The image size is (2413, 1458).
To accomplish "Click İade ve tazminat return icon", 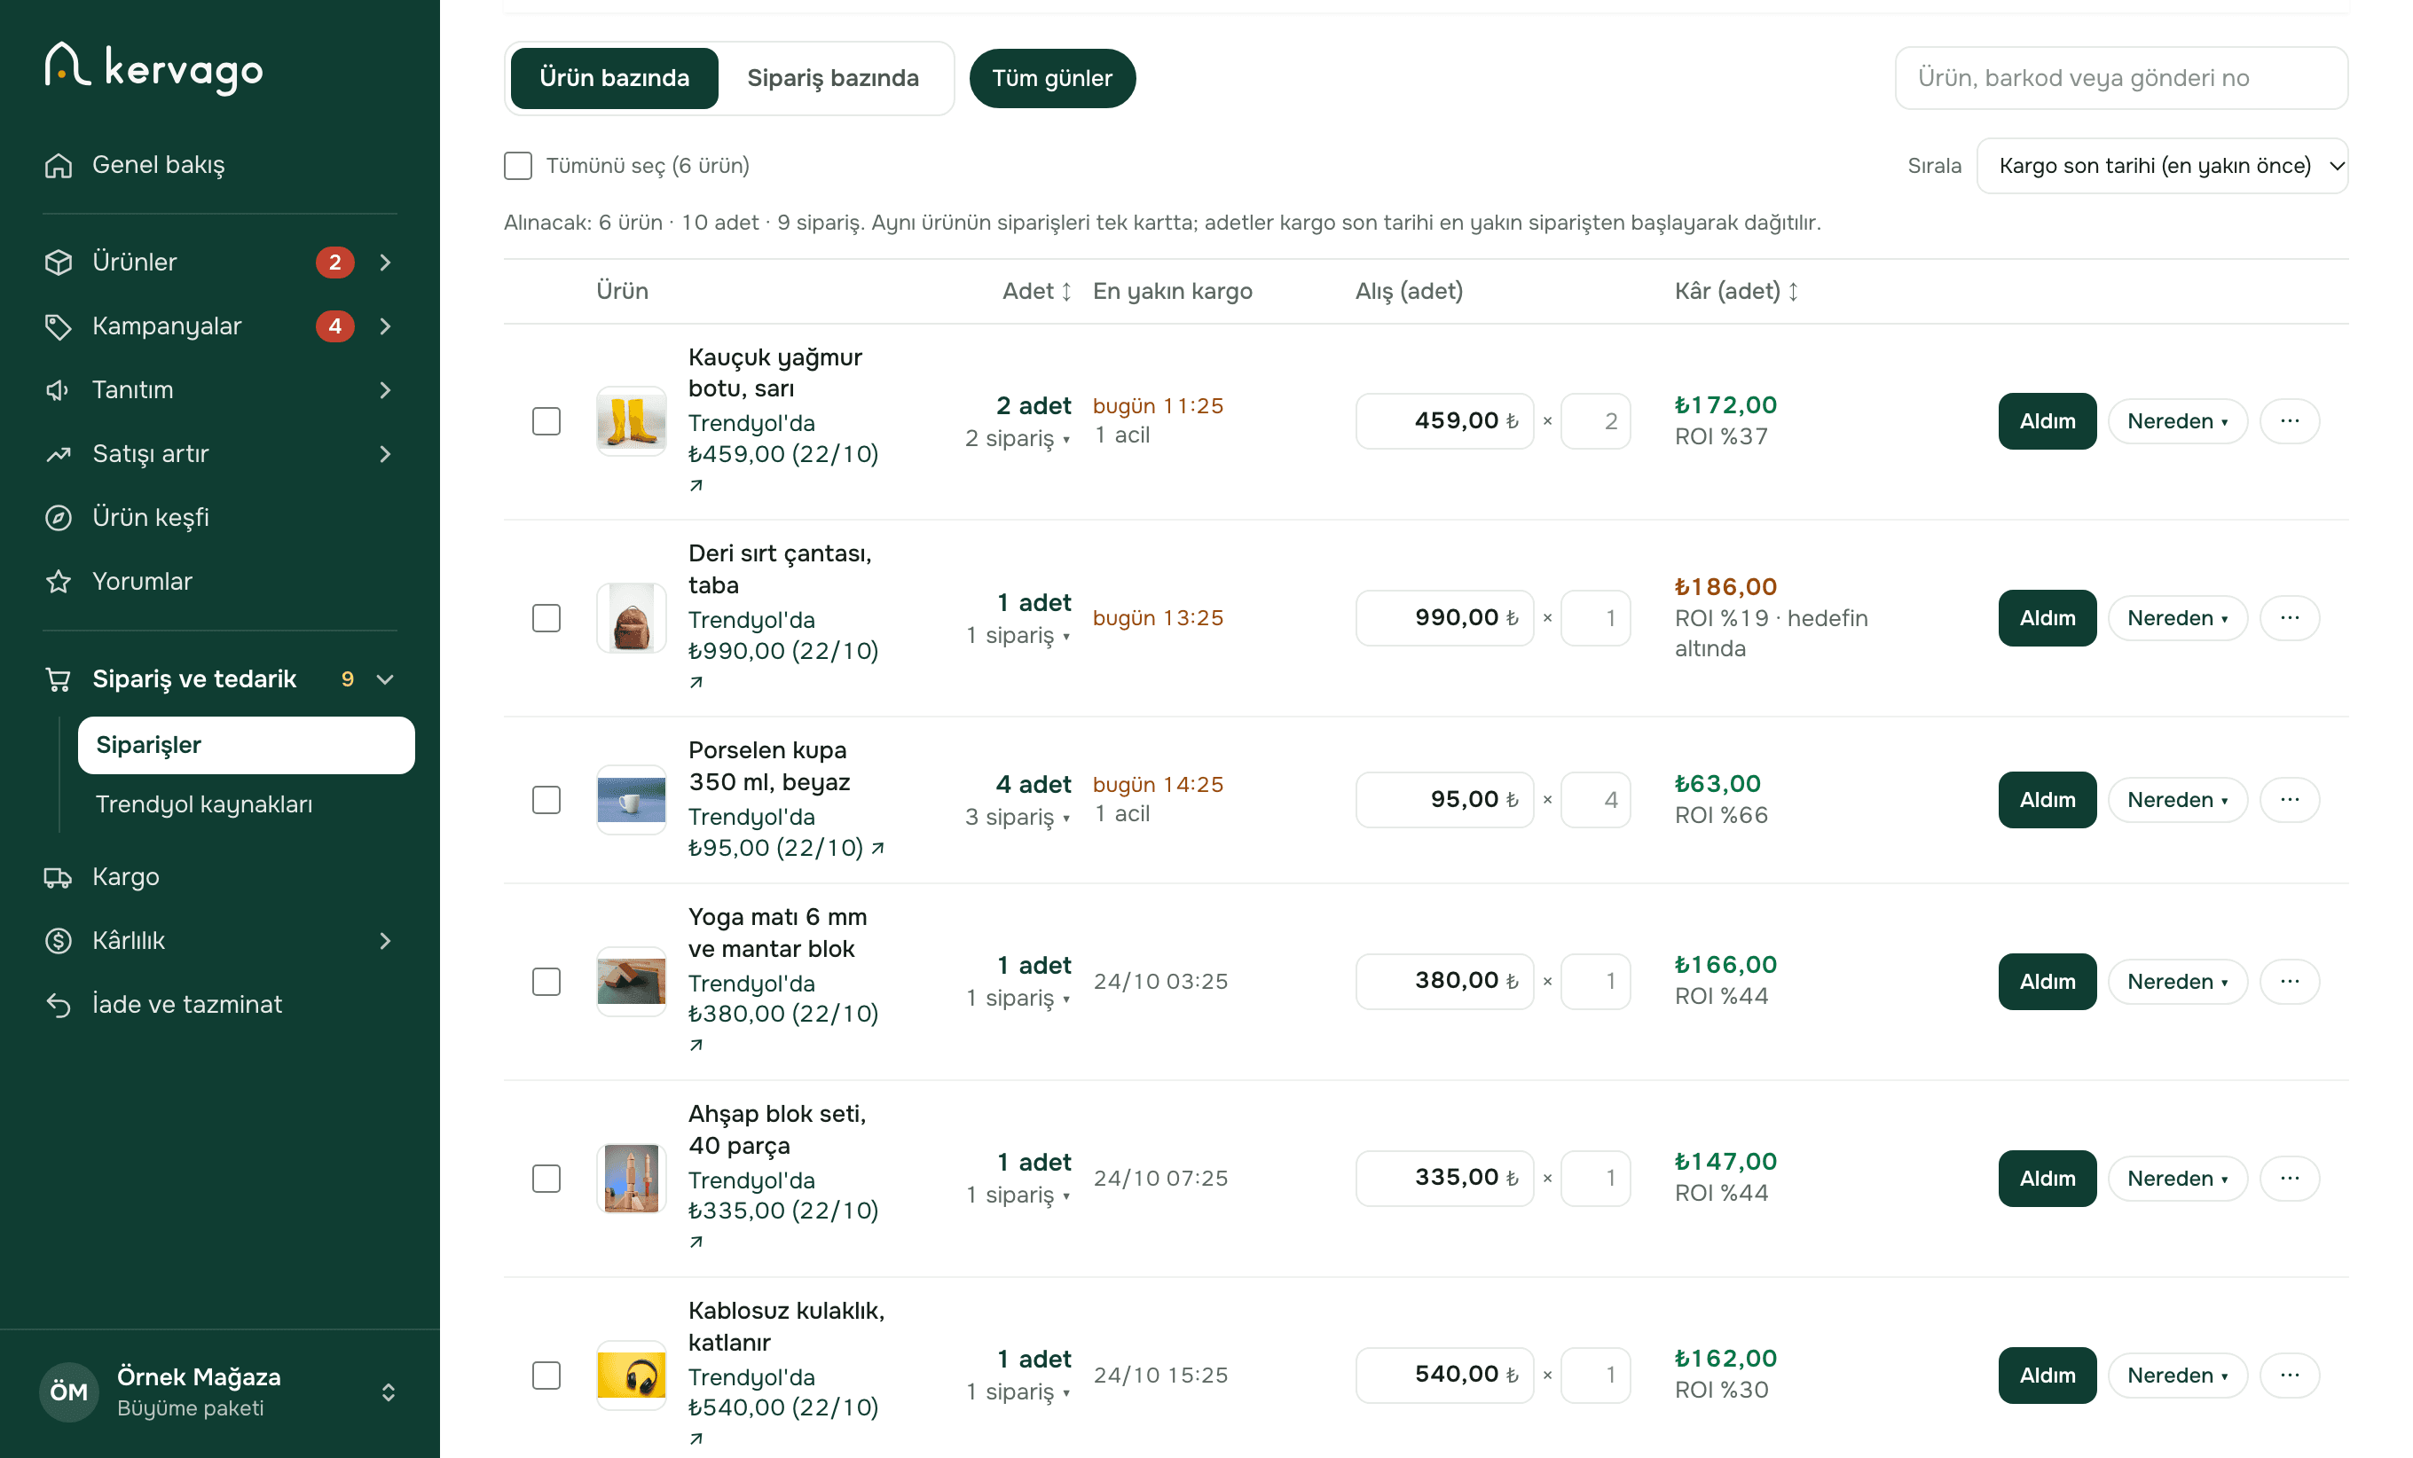I will coord(59,1004).
